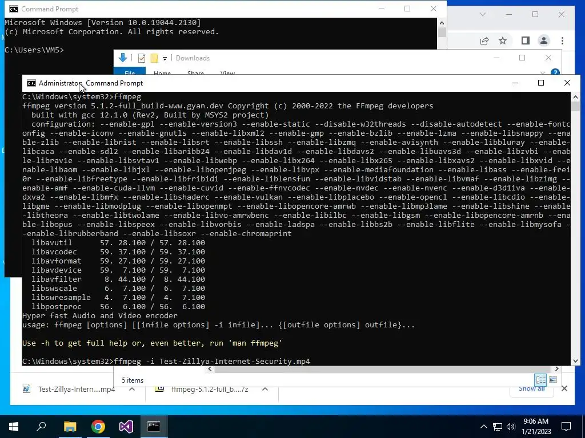Screen dimensions: 585x438
Task: Click the yellow 'Use -h to get full help' line
Action: point(152,343)
